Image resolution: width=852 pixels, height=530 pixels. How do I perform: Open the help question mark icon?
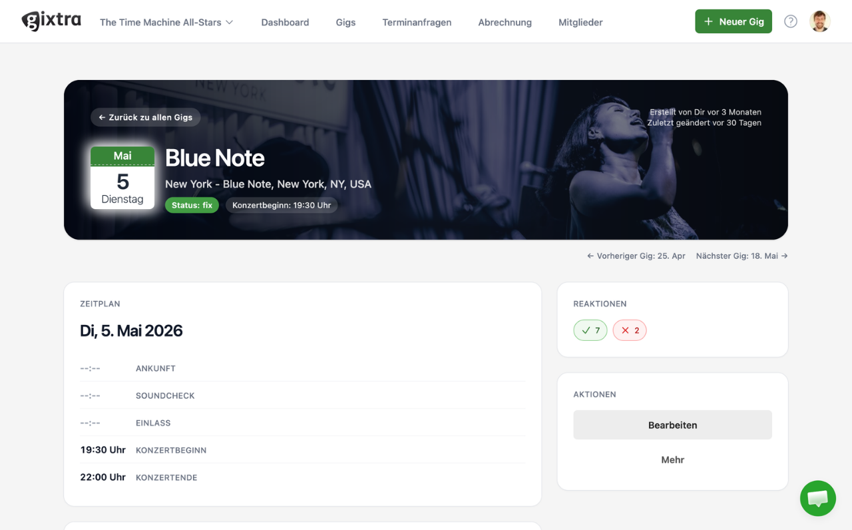tap(790, 21)
